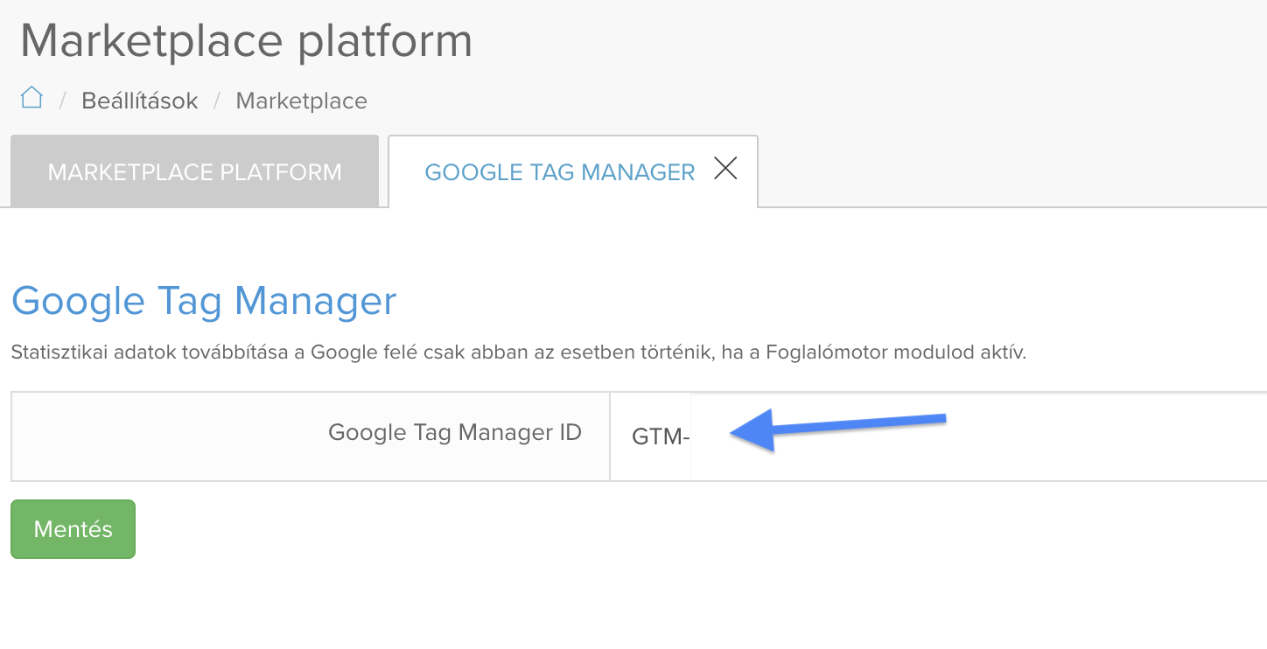Save settings with the Mentés button

pyautogui.click(x=73, y=529)
